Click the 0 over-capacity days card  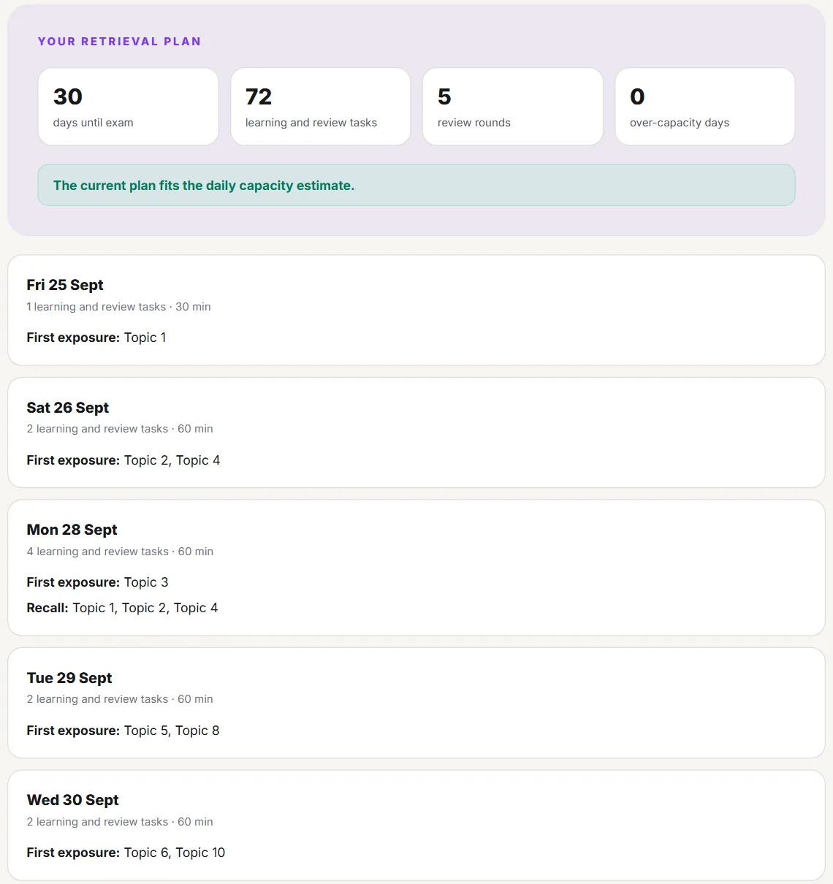click(705, 107)
